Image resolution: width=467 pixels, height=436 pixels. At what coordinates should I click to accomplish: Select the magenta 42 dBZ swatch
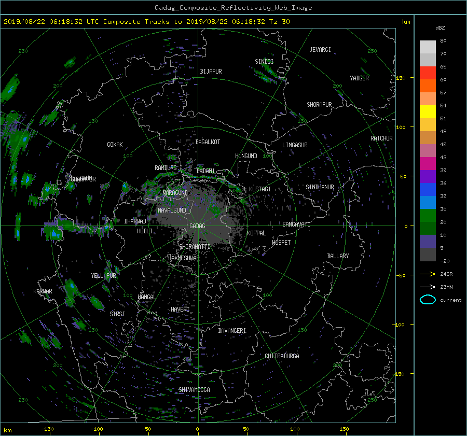point(428,164)
